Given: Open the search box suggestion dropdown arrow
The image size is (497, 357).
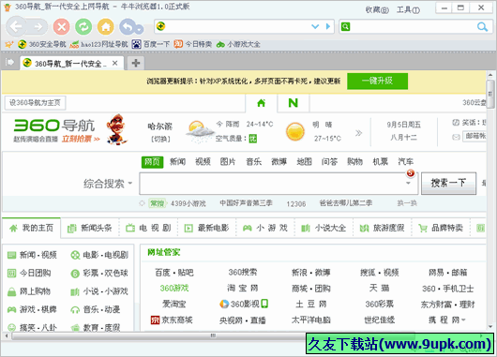Looking at the screenshot, I should (x=409, y=184).
